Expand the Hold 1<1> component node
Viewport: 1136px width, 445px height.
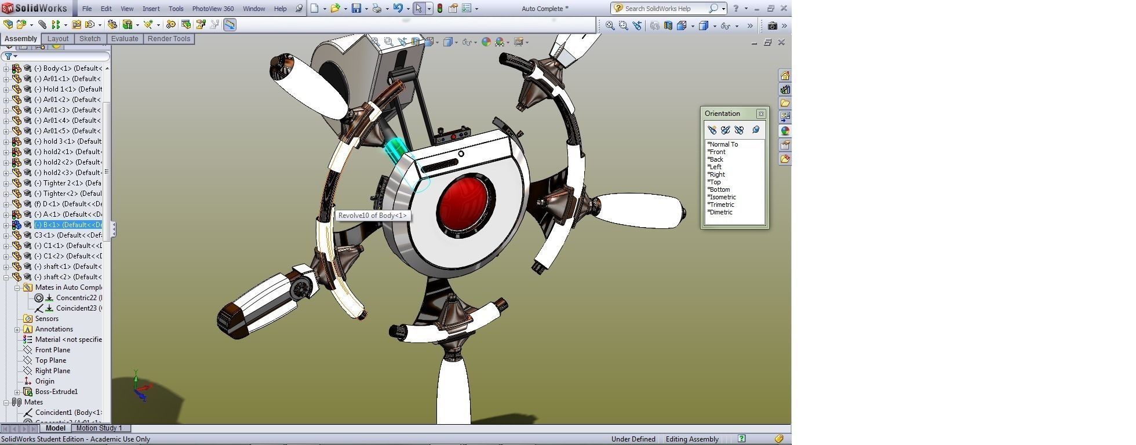click(x=6, y=89)
